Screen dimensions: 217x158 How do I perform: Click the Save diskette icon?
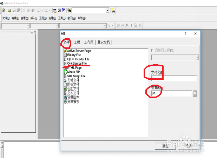(x=14, y=11)
